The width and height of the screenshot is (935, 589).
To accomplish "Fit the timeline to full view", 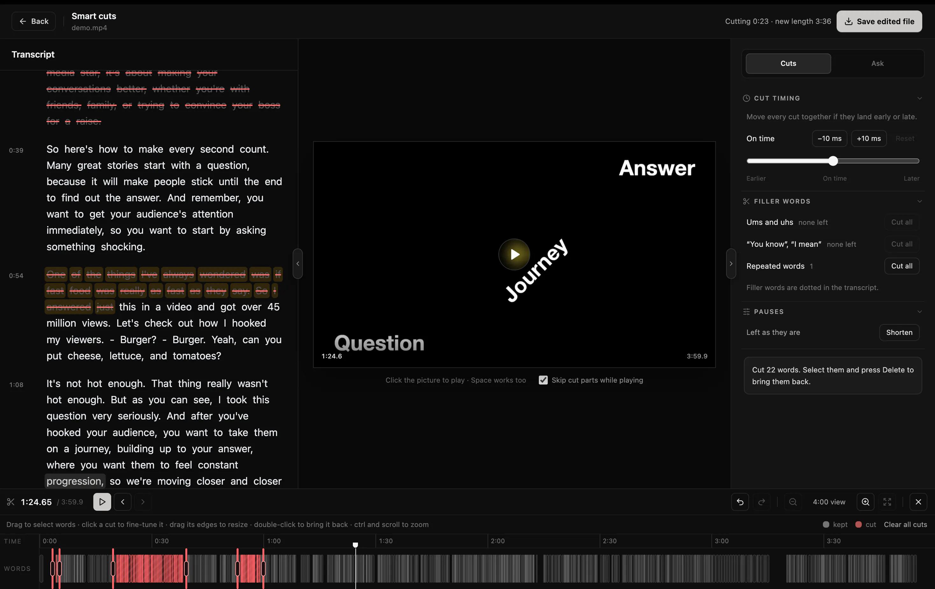I will click(x=887, y=502).
